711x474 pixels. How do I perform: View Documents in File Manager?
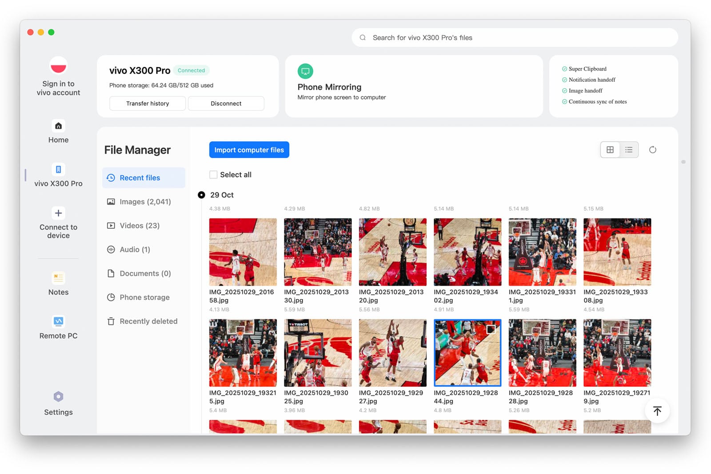pos(144,273)
